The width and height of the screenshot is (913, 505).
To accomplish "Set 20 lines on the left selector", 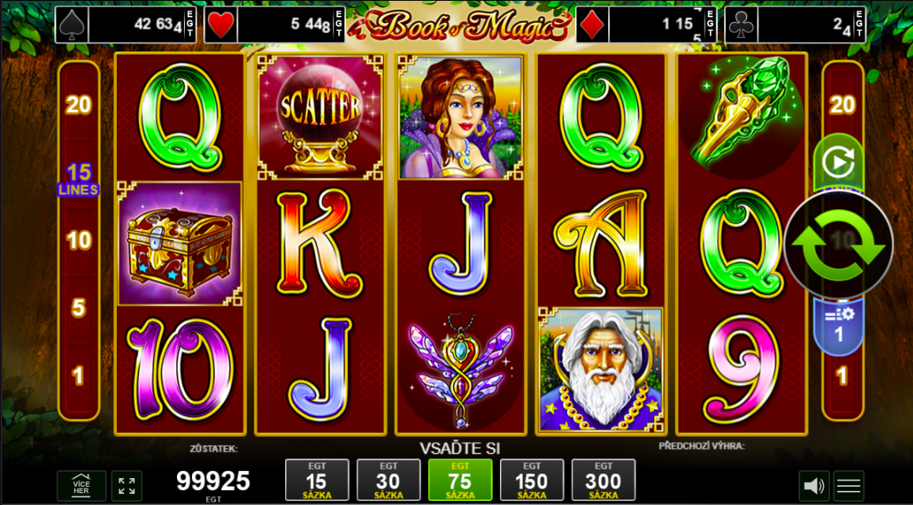I will [79, 105].
